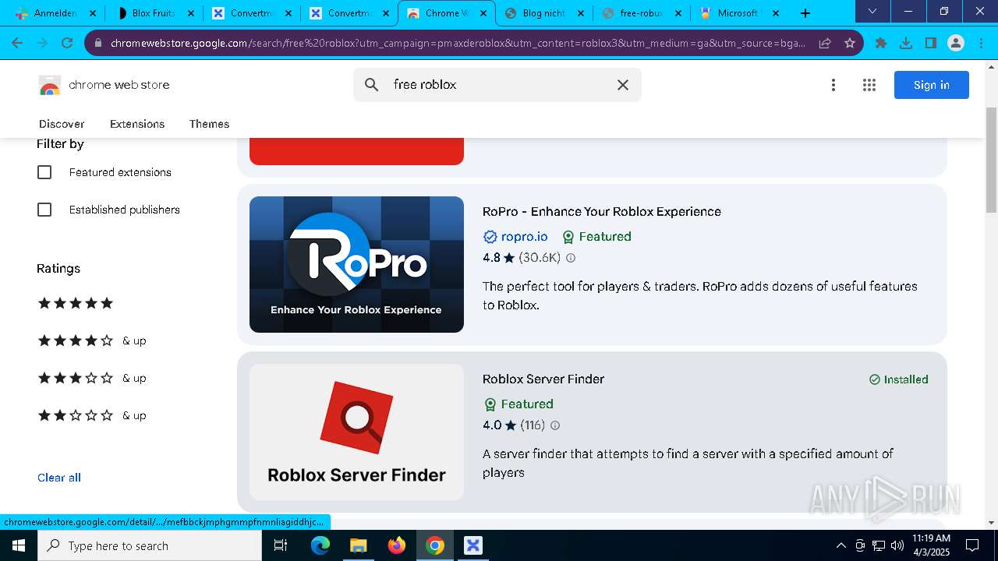The image size is (998, 561).
Task: Click the Installed badge
Action: click(899, 379)
